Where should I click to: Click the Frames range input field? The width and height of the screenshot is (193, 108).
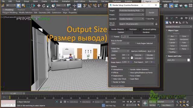click(138, 37)
